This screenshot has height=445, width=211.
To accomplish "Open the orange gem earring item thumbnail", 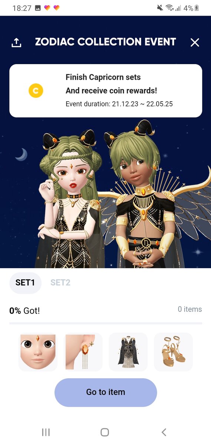I will coord(83,352).
